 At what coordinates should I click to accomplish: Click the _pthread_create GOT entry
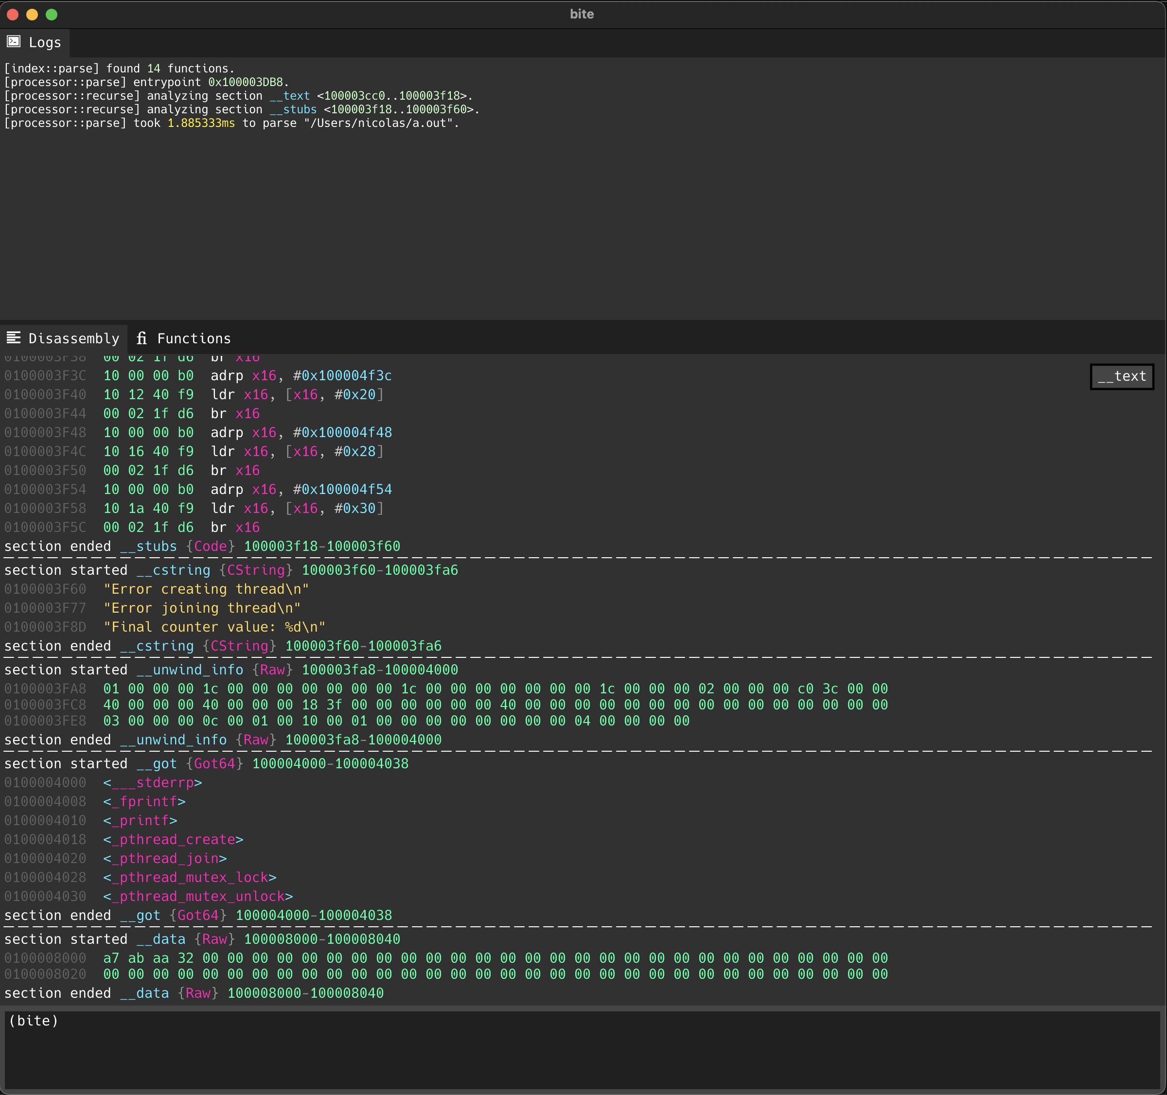click(173, 840)
